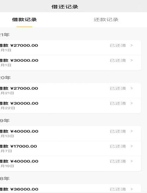The width and height of the screenshot is (147, 193).
Task: Open the 2021 ¥27000.00 loan chevron
Action: 132,46
